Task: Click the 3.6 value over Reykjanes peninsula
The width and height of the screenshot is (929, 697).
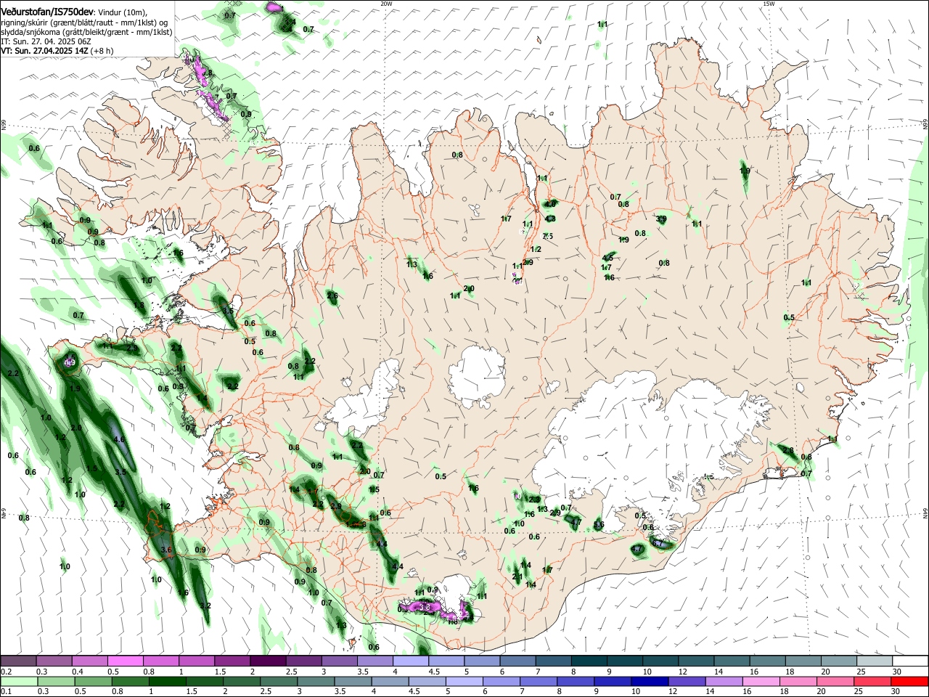Action: (x=165, y=550)
